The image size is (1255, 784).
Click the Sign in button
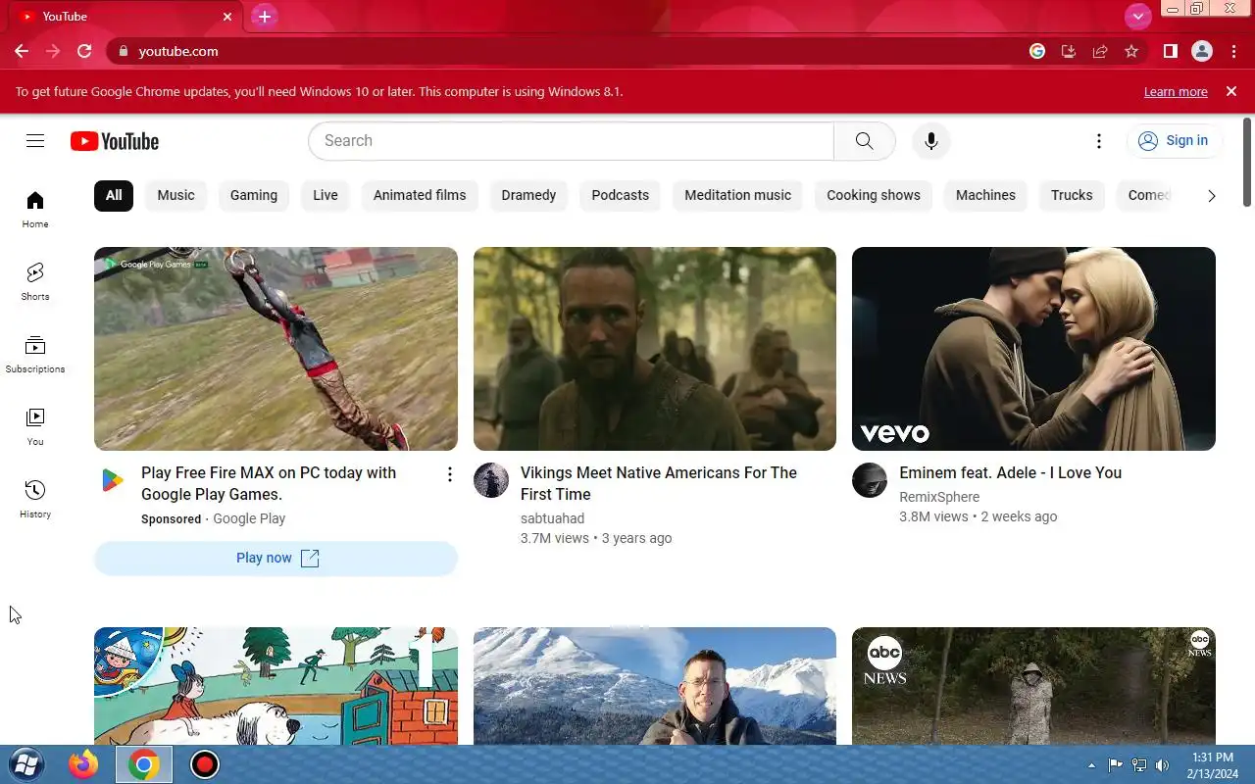point(1174,141)
